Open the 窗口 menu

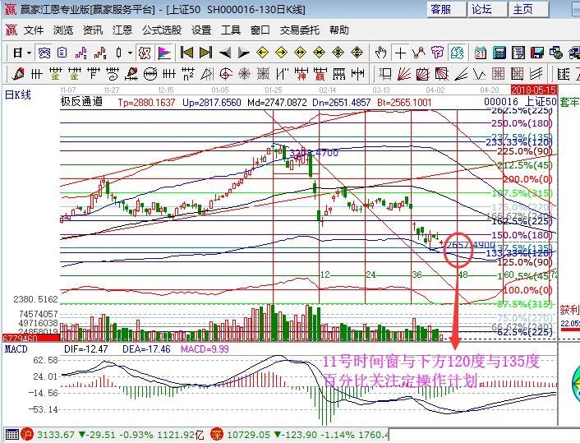(260, 30)
